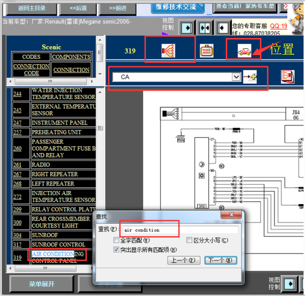Click the find text input field
The image size is (305, 296).
180,230
